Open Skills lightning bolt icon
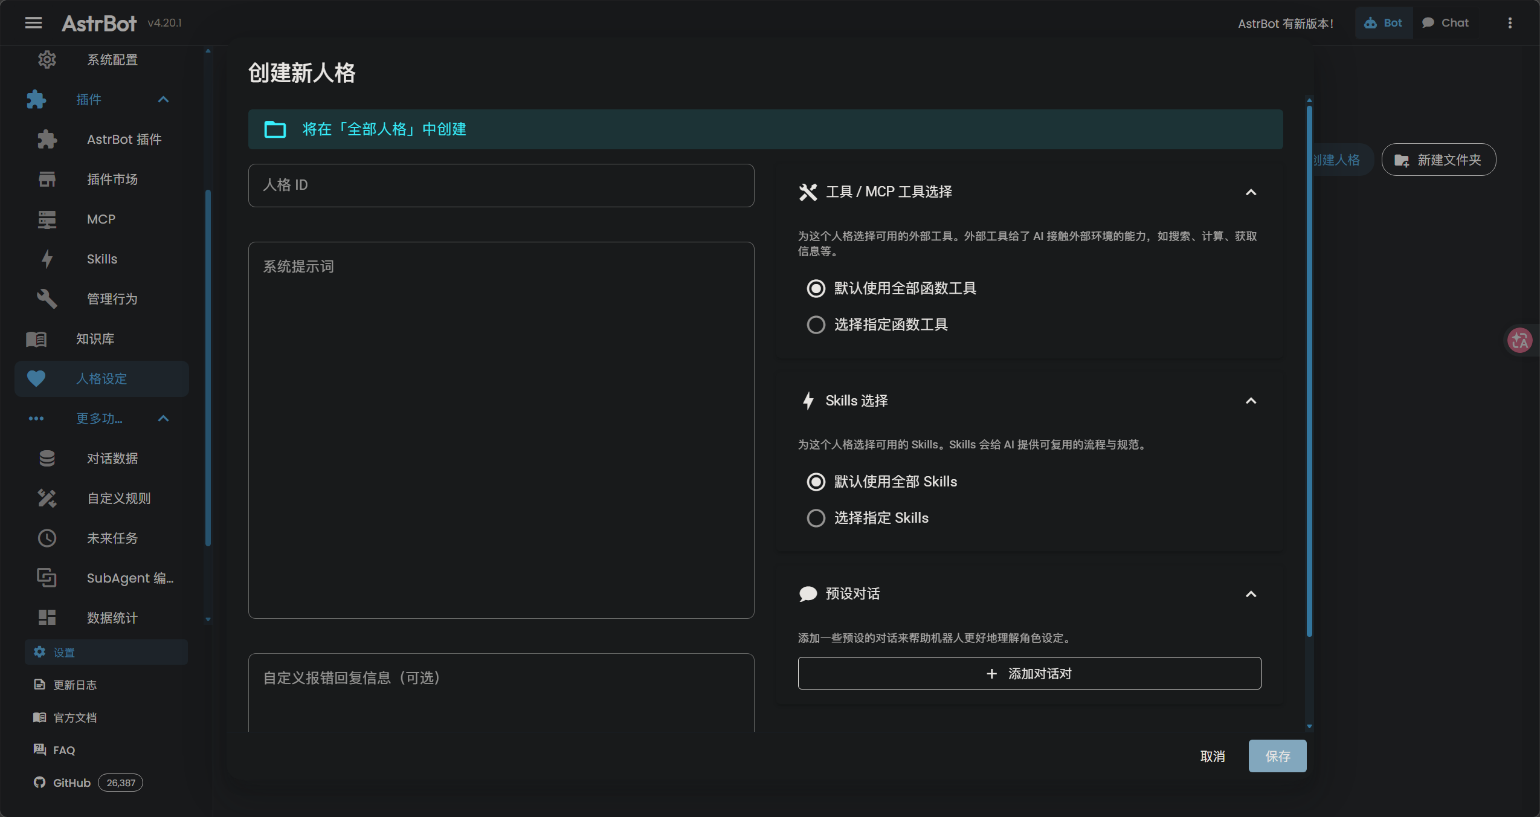 coord(47,259)
